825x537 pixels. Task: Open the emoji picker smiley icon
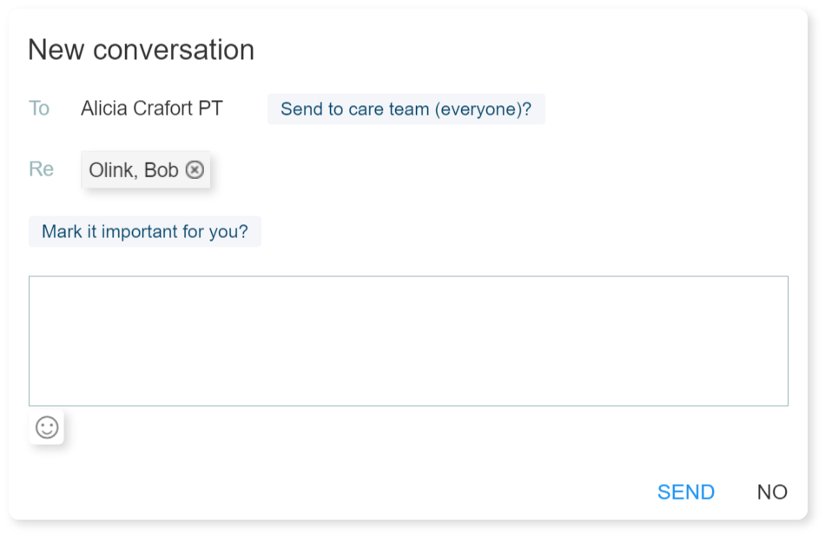tap(47, 427)
